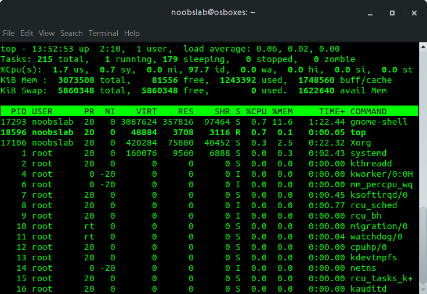Click PID 17106 in the list
Image resolution: width=427 pixels, height=294 pixels.
click(x=13, y=143)
